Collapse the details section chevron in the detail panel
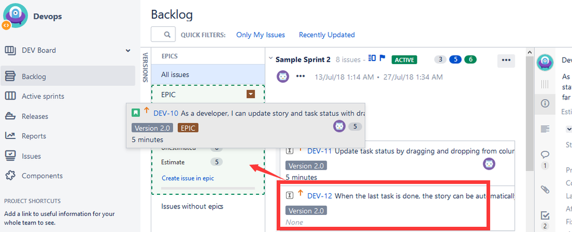The height and width of the screenshot is (232, 572). click(x=569, y=129)
